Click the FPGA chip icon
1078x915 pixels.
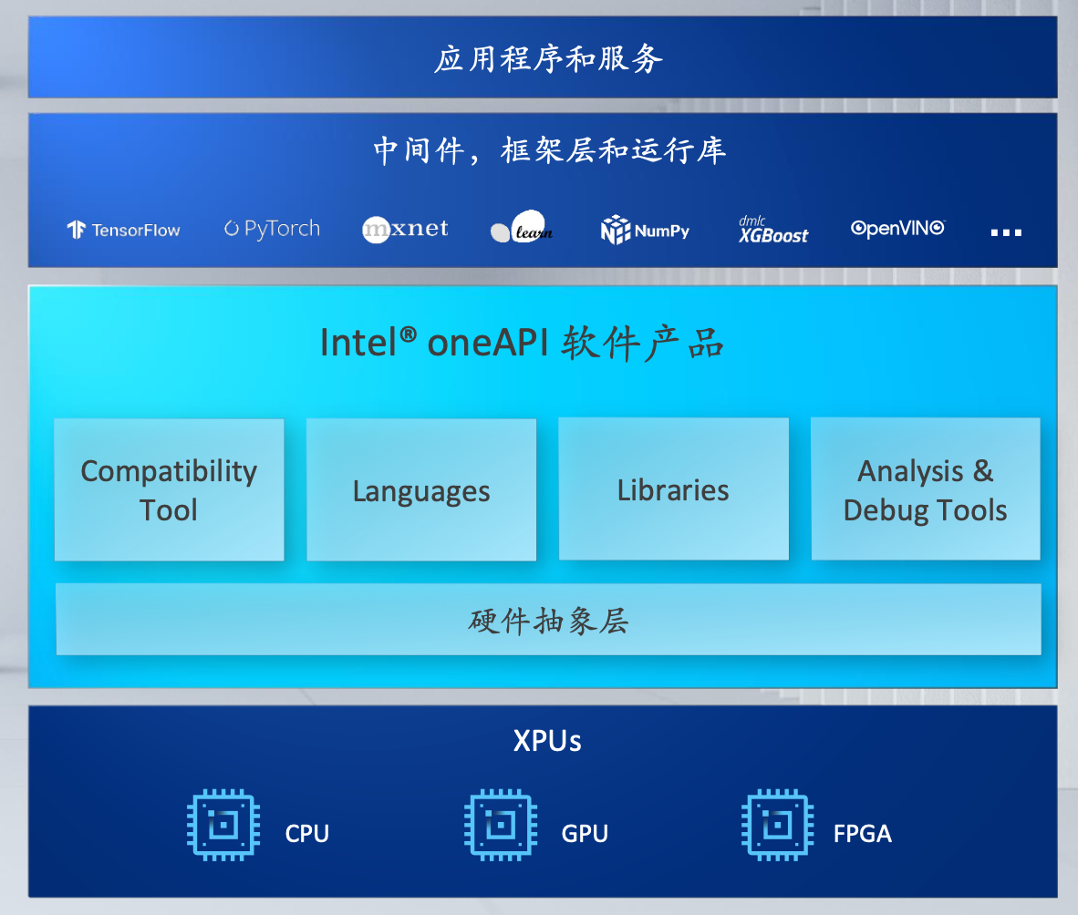point(778,825)
